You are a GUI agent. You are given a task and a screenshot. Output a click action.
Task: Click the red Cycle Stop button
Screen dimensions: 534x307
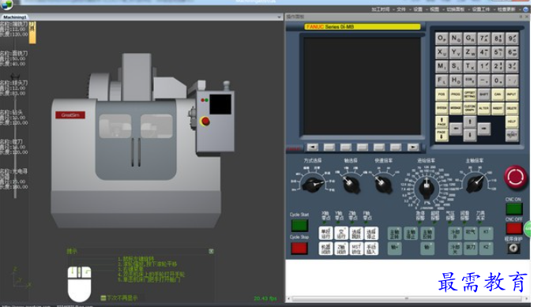(x=299, y=248)
